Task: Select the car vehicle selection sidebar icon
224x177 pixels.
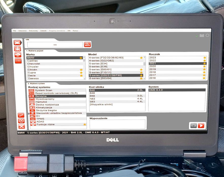Action: coord(18,43)
